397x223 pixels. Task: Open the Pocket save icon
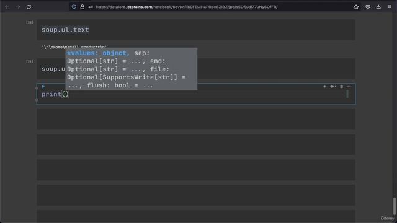pyautogui.click(x=368, y=7)
